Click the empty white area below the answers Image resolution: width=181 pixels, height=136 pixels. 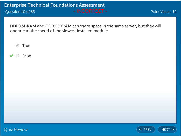point(90,88)
